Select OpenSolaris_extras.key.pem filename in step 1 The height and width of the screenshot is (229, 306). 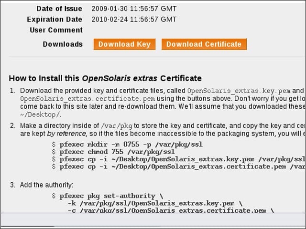239,91
